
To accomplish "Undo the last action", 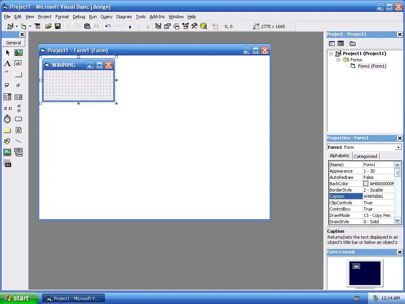I will click(x=108, y=26).
